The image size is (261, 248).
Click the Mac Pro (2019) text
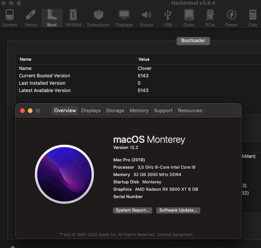coord(129,160)
